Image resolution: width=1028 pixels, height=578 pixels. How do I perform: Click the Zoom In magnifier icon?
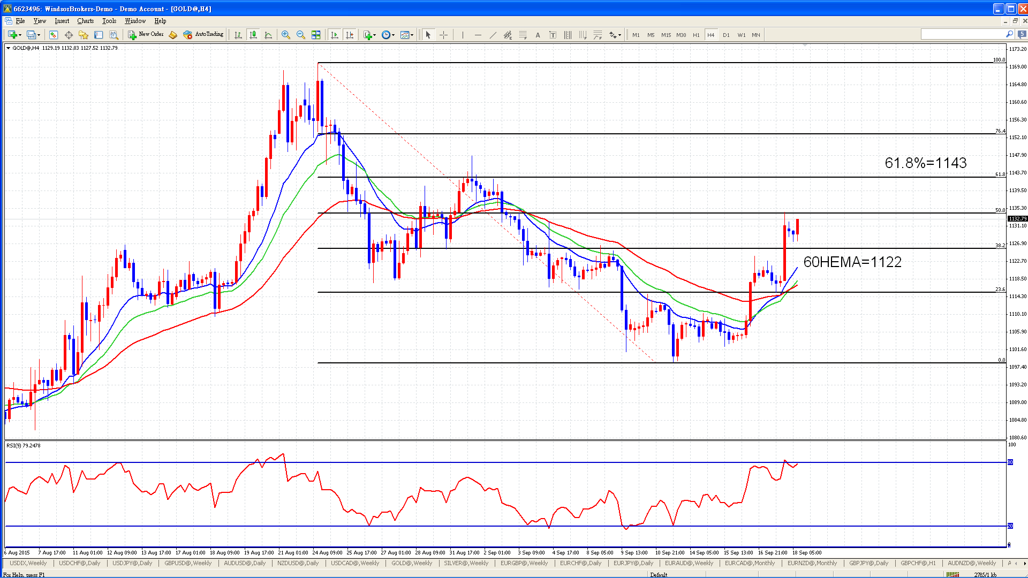[x=286, y=35]
